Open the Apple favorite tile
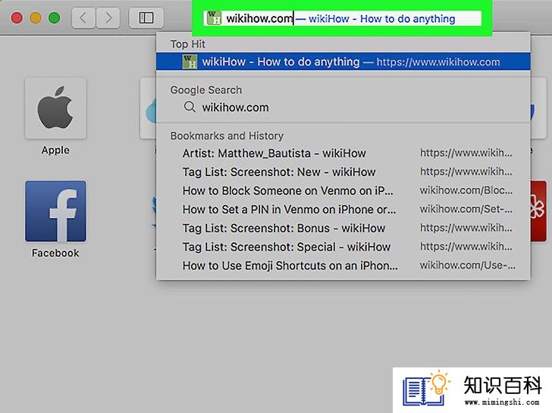Viewport: 552px width, 413px height. (55, 108)
